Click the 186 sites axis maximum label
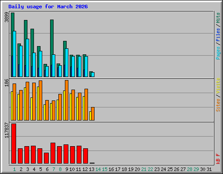The image size is (223, 174). click(x=7, y=83)
